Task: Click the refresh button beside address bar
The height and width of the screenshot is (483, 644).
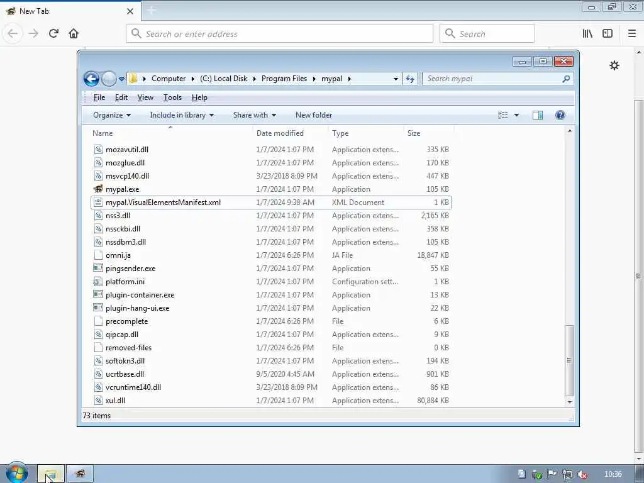Action: click(x=410, y=79)
